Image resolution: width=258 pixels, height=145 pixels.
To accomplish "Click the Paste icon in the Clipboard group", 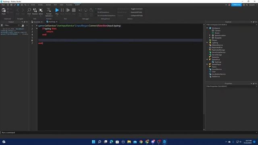I will (x=4, y=10).
